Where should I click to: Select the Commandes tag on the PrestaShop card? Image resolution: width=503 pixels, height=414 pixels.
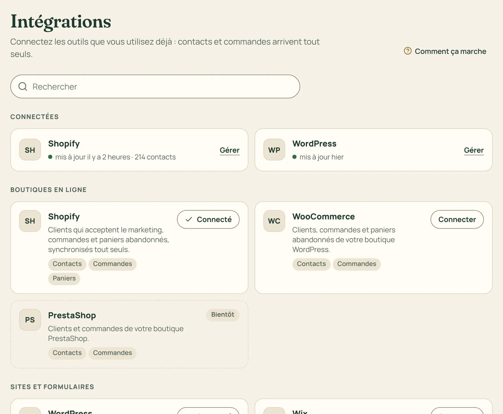(x=112, y=353)
